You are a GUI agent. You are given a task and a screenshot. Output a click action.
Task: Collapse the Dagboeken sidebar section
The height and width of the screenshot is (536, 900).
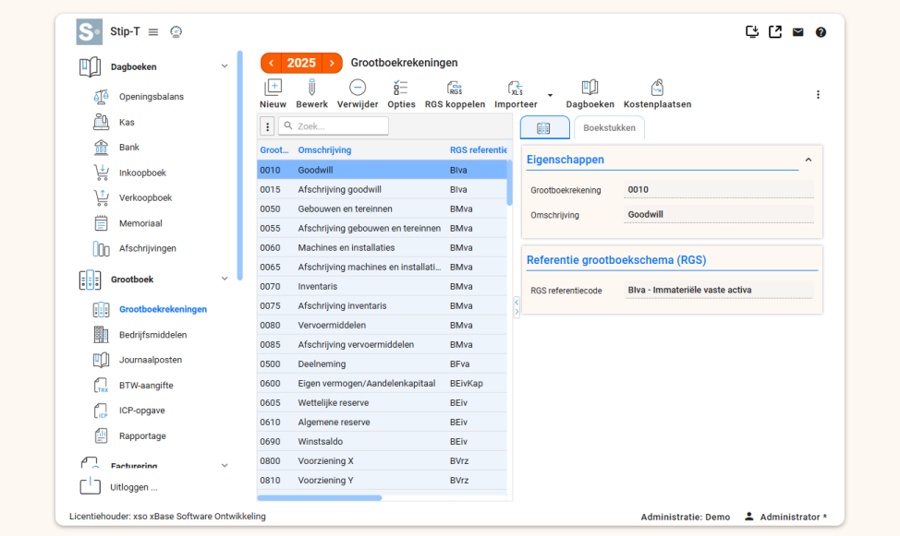point(225,66)
